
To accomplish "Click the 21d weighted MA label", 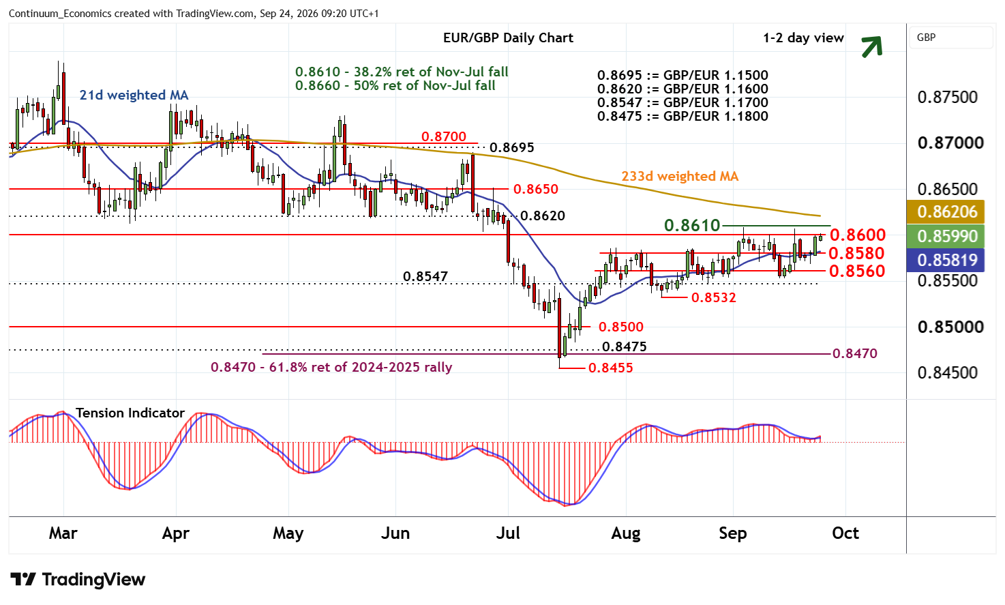I will 134,95.
